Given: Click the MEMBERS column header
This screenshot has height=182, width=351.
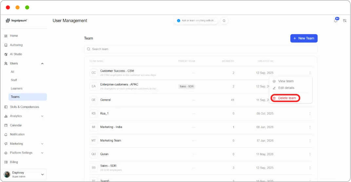Looking at the screenshot, I should (x=228, y=61).
